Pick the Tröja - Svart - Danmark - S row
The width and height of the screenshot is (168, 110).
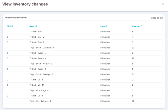(42, 48)
